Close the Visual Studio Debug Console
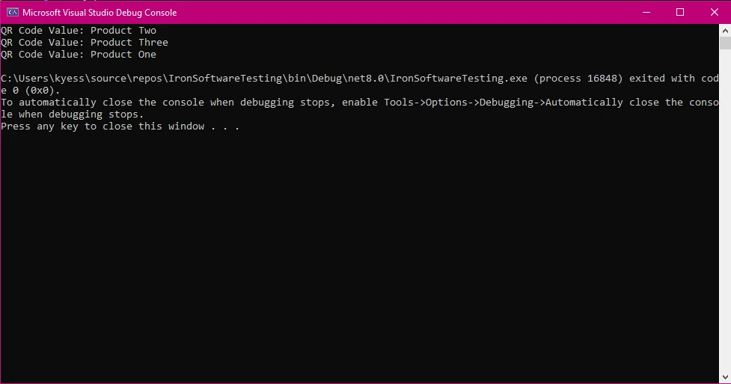 (x=714, y=12)
